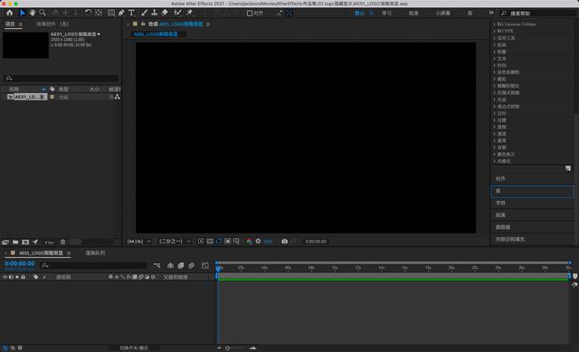This screenshot has width=579, height=352.
Task: Click the snapshot camera icon
Action: tap(284, 242)
